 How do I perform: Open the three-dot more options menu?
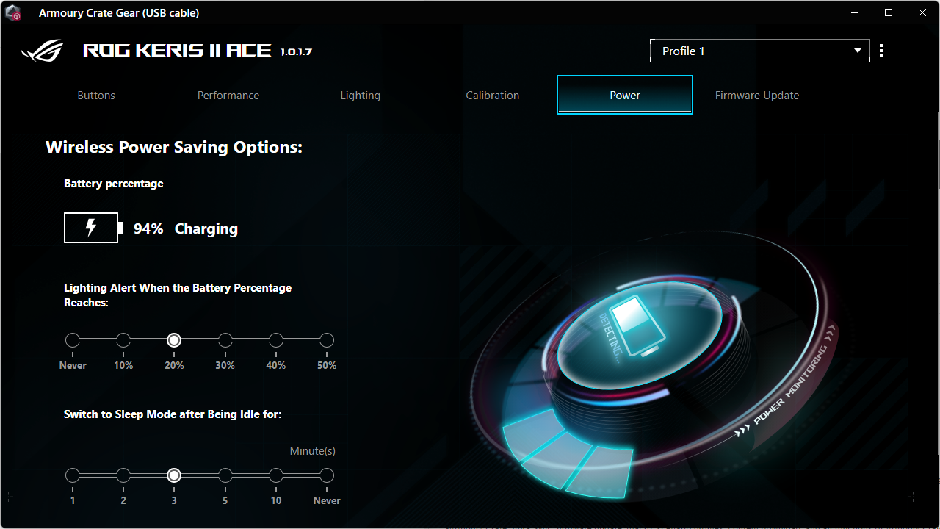pos(881,51)
